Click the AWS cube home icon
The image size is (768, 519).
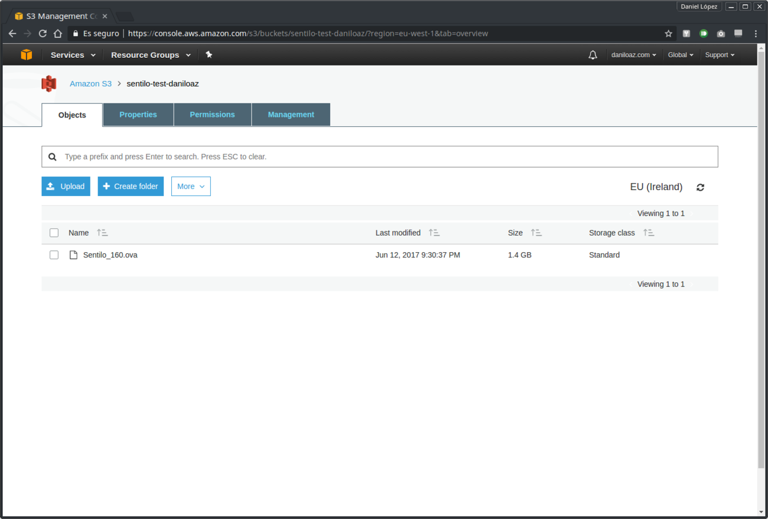(x=26, y=55)
